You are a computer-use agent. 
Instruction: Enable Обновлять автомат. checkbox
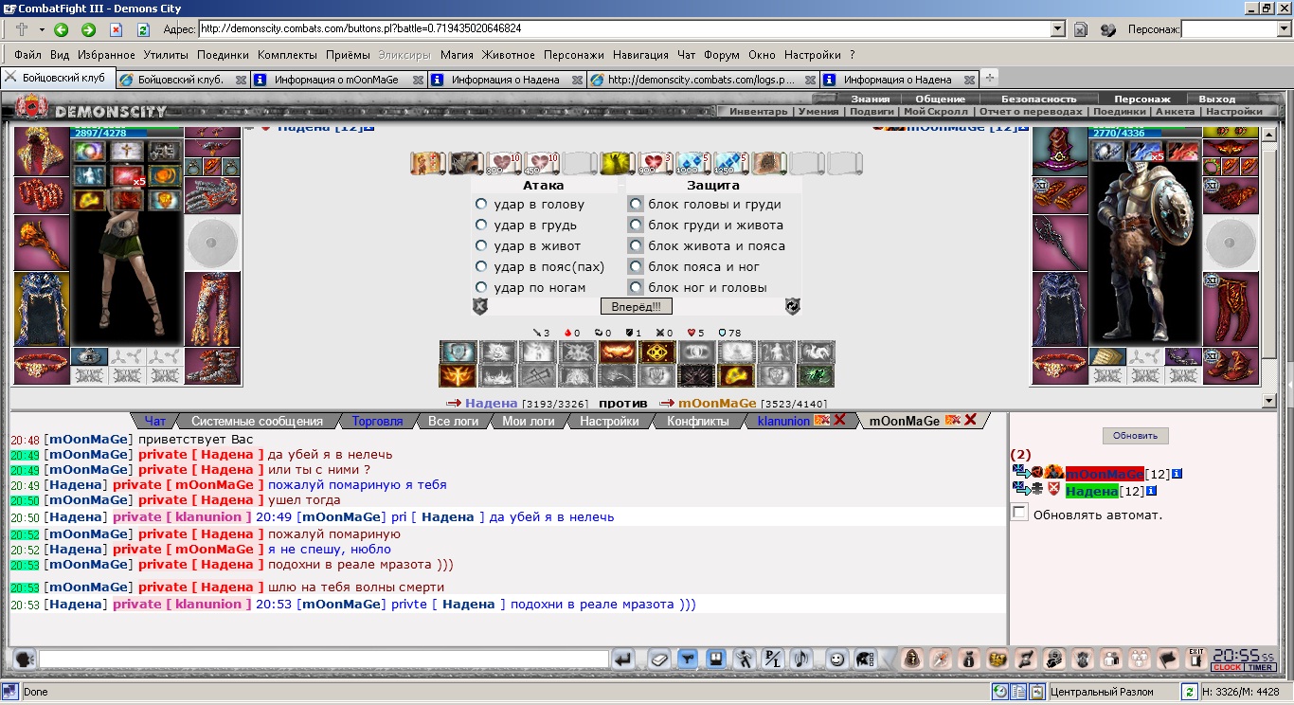pos(1019,514)
